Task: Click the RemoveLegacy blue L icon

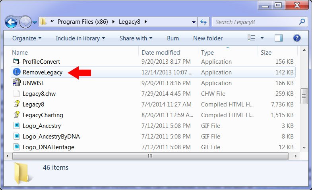Action: click(17, 72)
